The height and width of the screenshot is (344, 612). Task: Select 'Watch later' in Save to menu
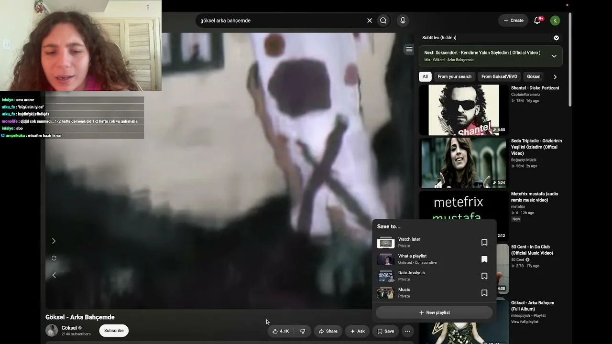(x=434, y=243)
